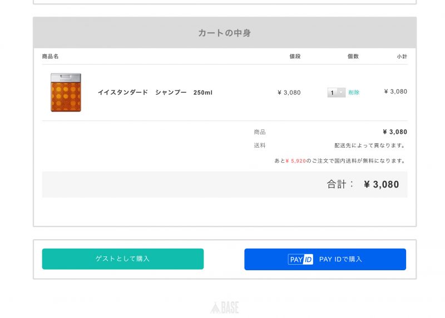Screen dimensions: 445x318
Task: Click the 配送先によって異なります shipping note
Action: point(369,145)
